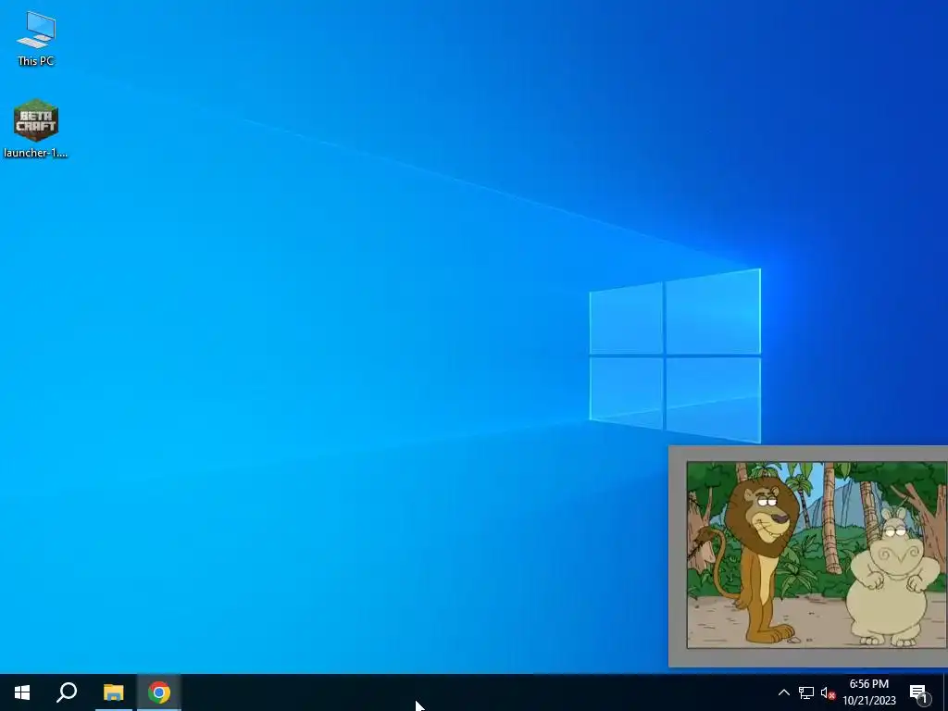Open the muted volume tray icon
This screenshot has height=711, width=948.
coord(828,692)
